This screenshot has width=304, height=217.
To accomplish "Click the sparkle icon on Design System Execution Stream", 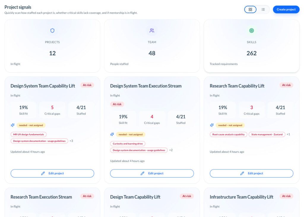I will (x=112, y=134).
